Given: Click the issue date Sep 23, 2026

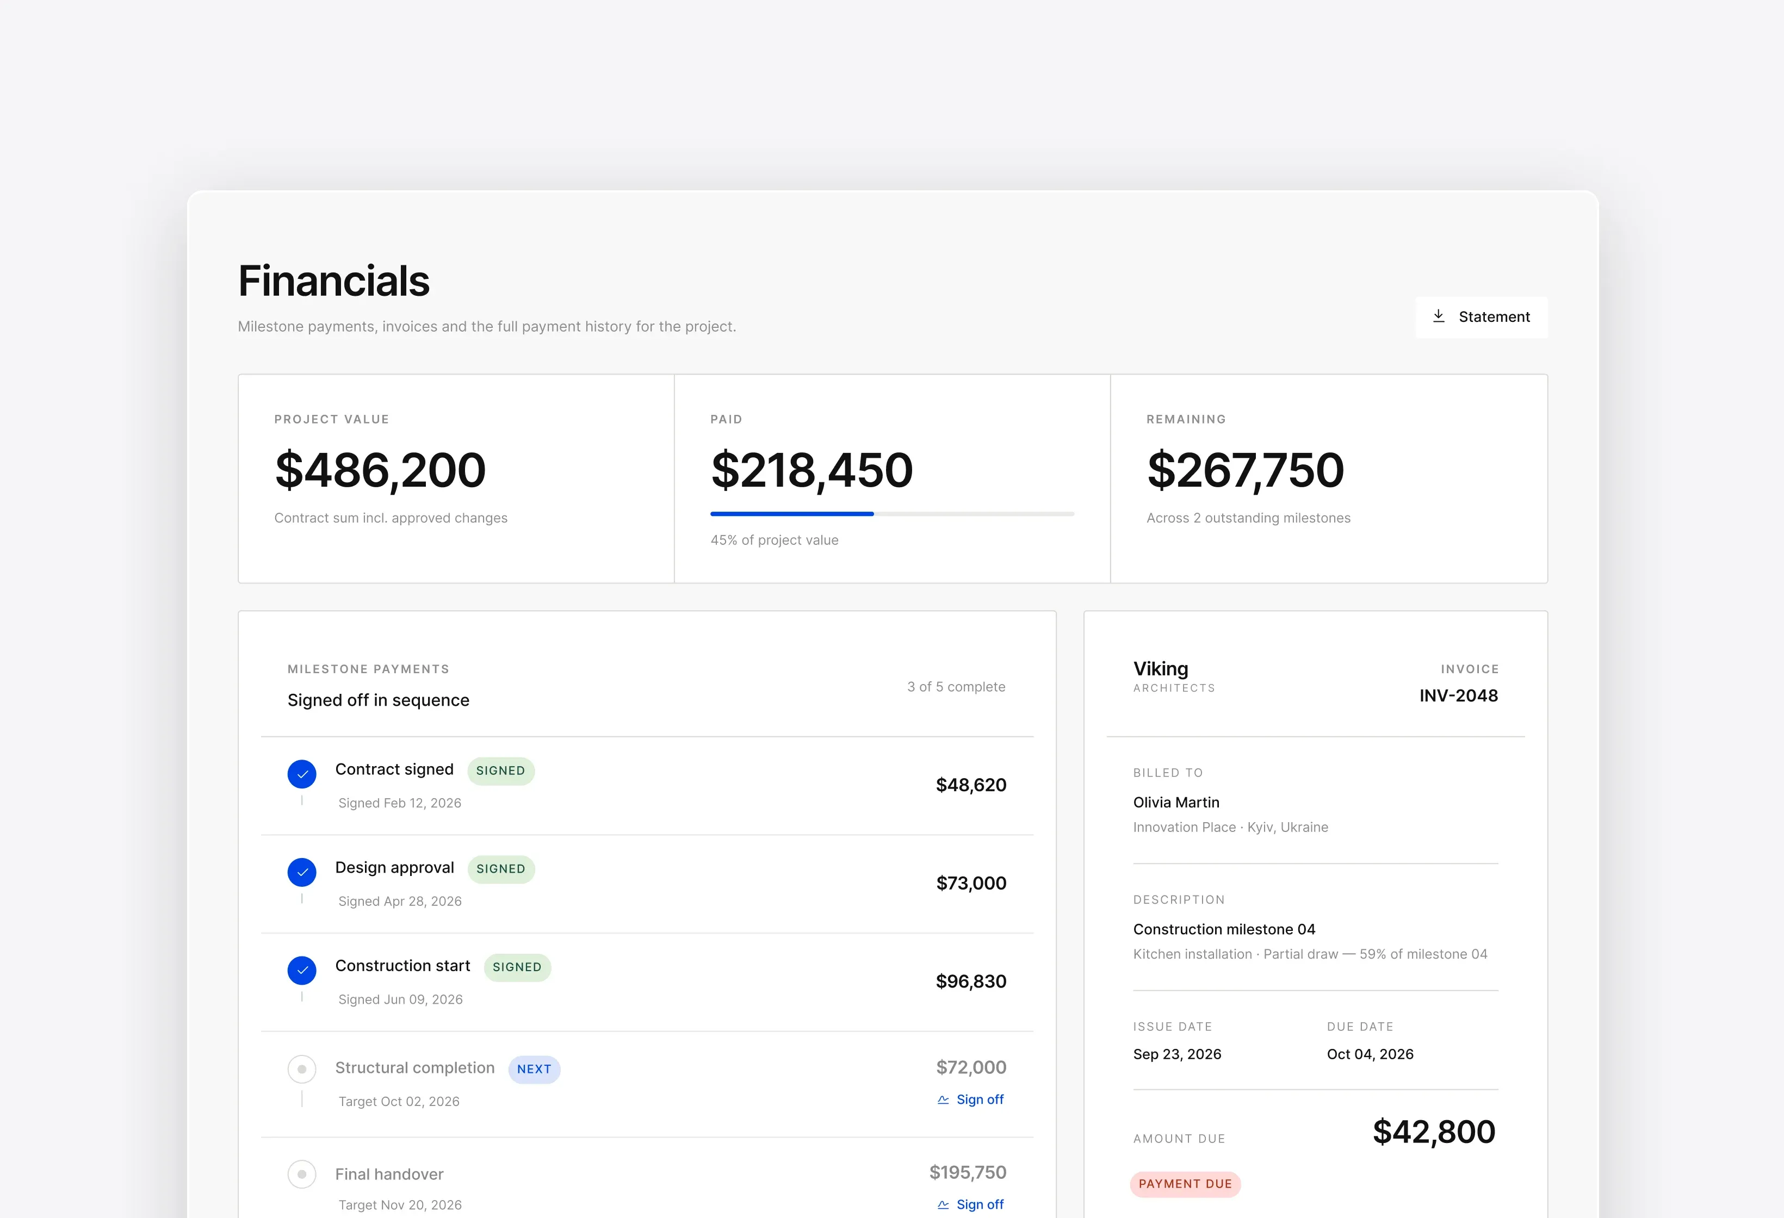Looking at the screenshot, I should coord(1177,1054).
